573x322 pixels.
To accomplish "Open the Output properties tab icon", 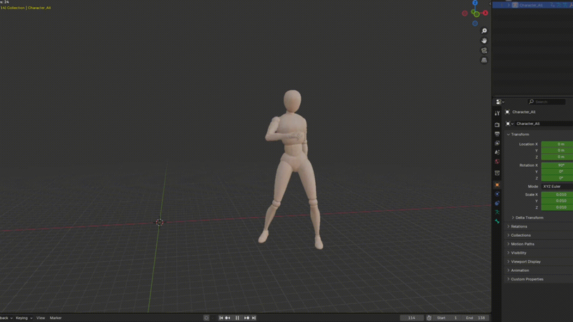I will [x=497, y=134].
